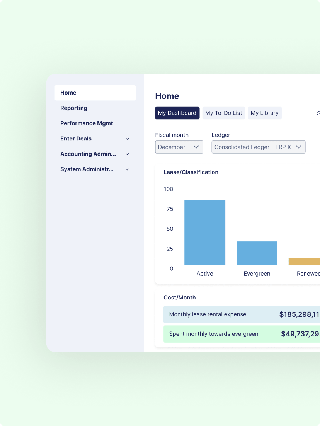Viewport: 320px width, 426px height.
Task: Switch to My To-Do List tab
Action: [224, 113]
